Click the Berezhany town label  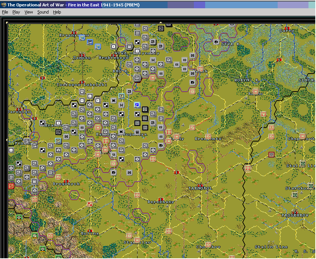(160, 202)
